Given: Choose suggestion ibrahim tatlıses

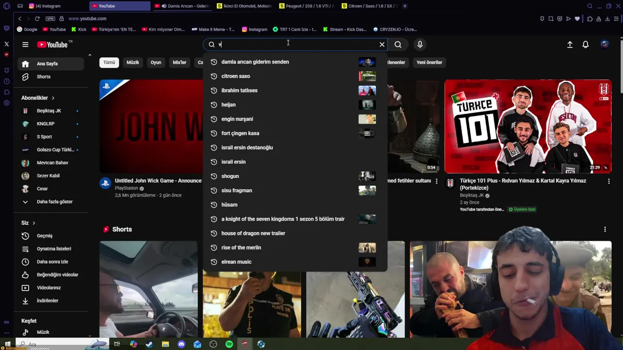Looking at the screenshot, I should 295,90.
